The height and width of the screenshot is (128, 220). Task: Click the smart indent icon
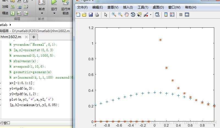13,13
